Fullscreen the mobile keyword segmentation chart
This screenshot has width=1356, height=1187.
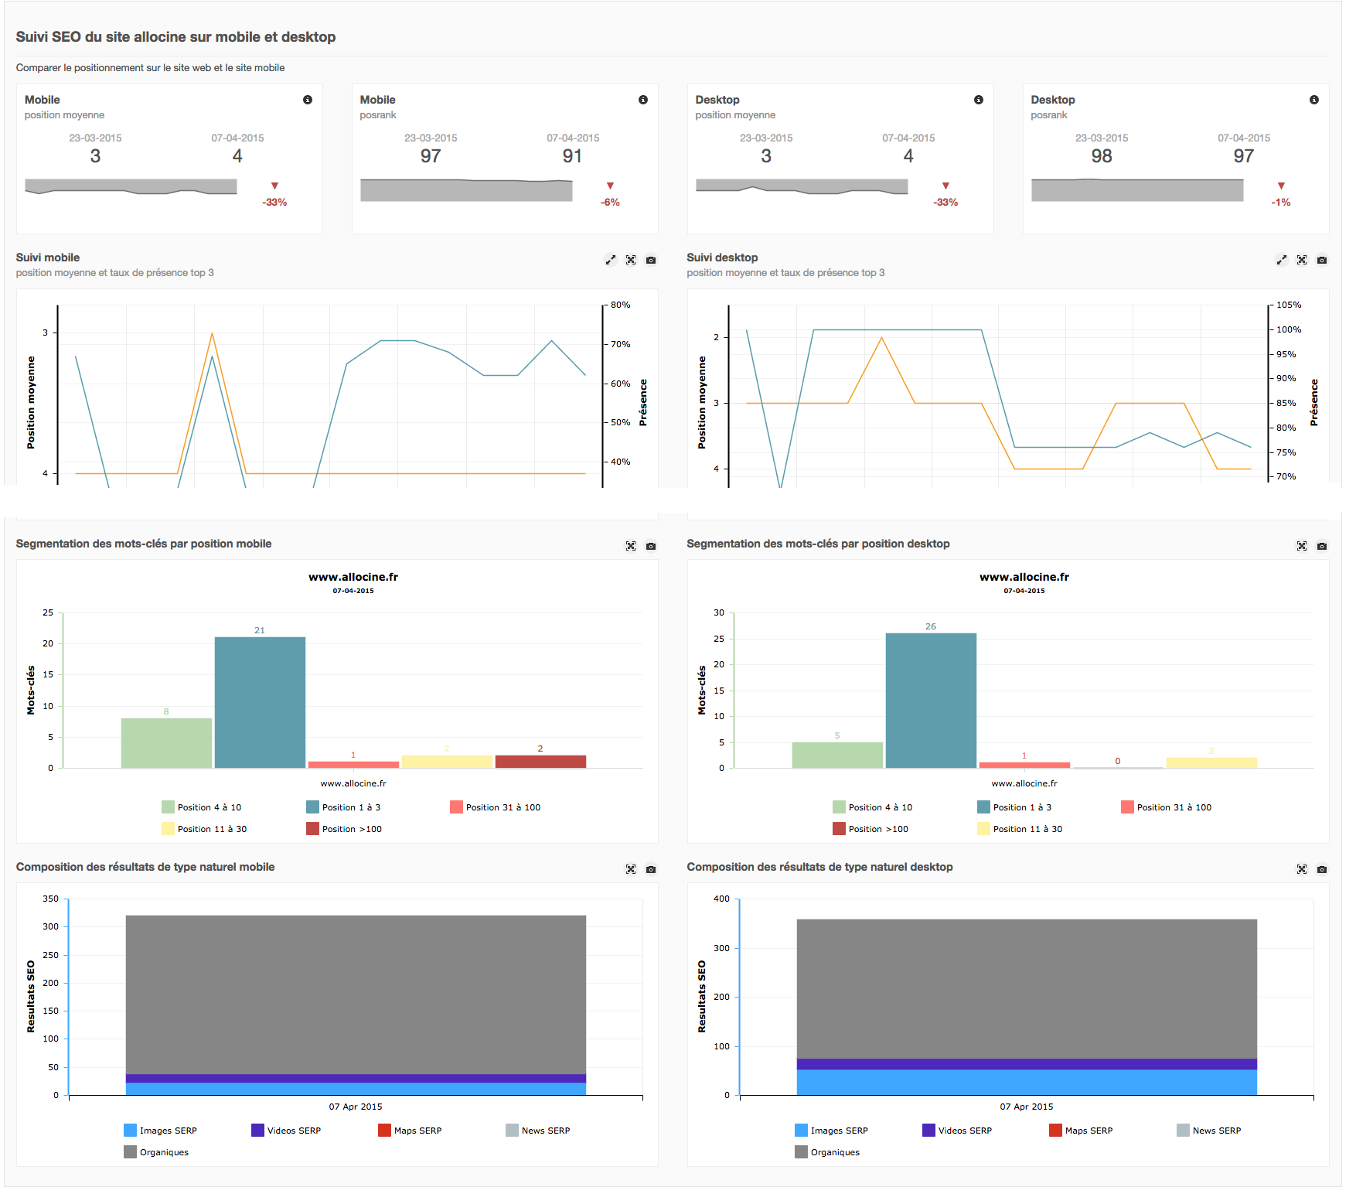pos(631,546)
